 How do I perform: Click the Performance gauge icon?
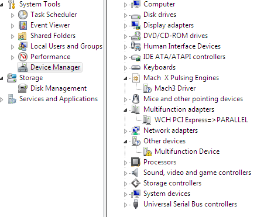[x=23, y=57]
